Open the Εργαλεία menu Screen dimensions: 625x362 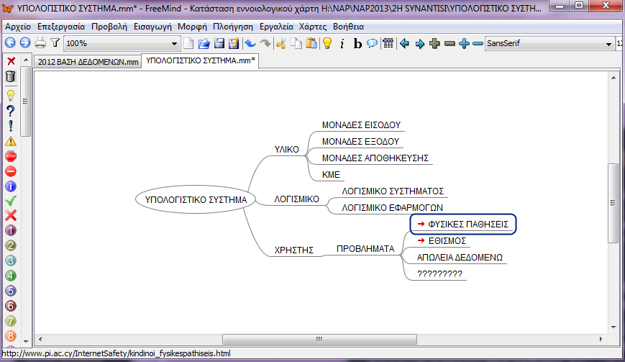[276, 27]
